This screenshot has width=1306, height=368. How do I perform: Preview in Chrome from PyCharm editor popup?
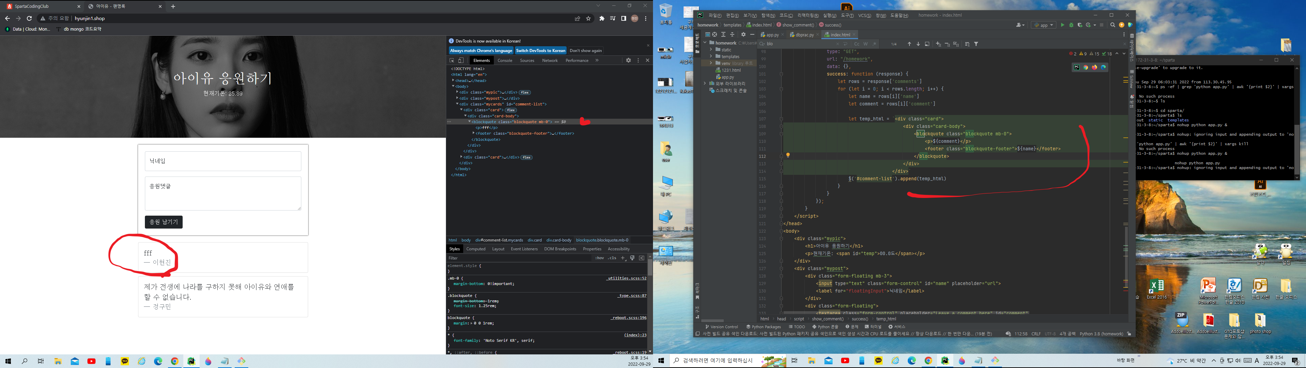1086,67
